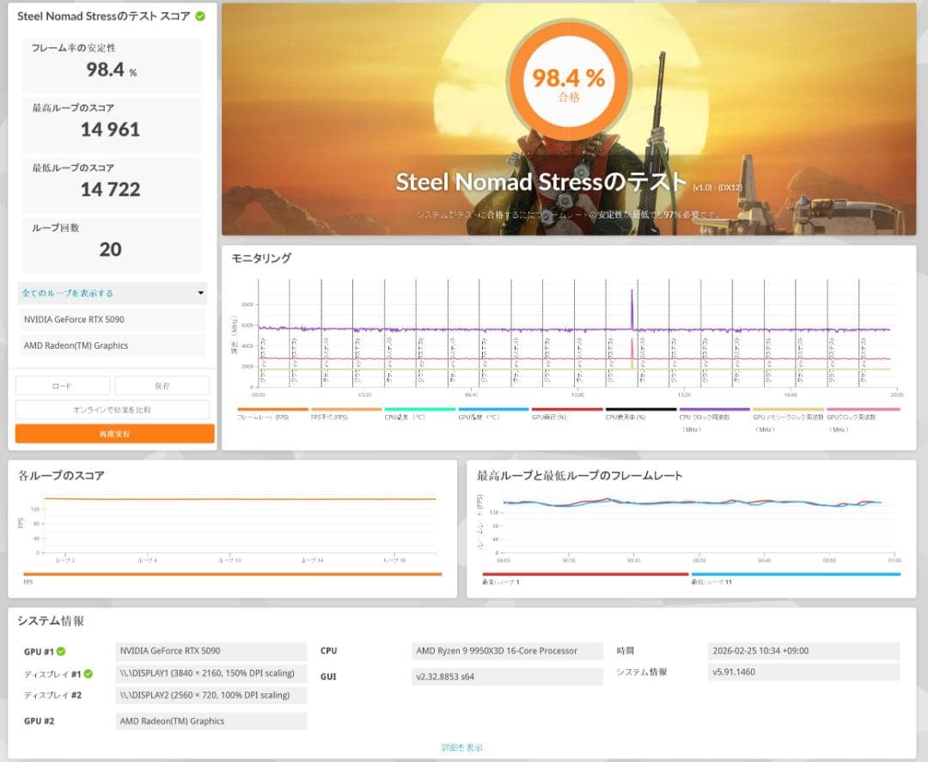928x762 pixels.
Task: Select AMD Radeon(TM) Graphics in the left list
Action: pos(112,345)
